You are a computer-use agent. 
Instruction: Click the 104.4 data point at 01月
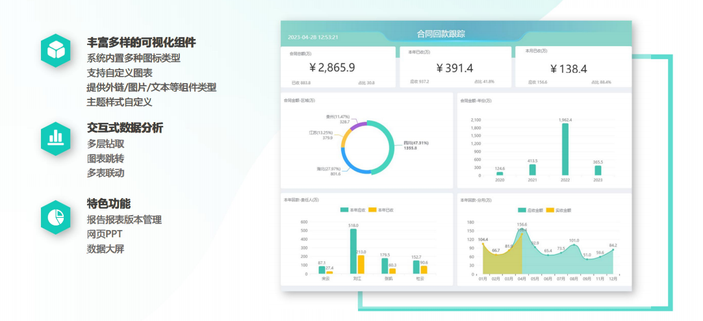coord(483,244)
